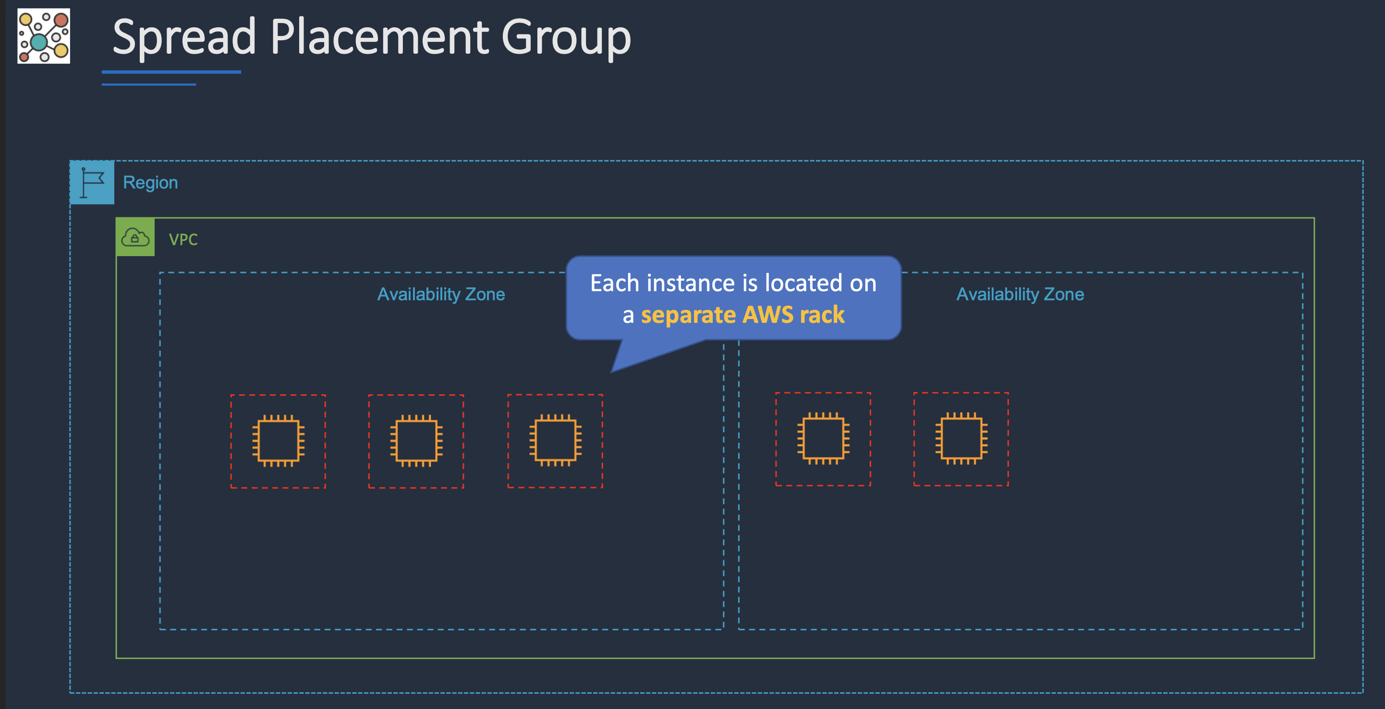Click the VPC label text
The image size is (1385, 709).
coord(183,239)
